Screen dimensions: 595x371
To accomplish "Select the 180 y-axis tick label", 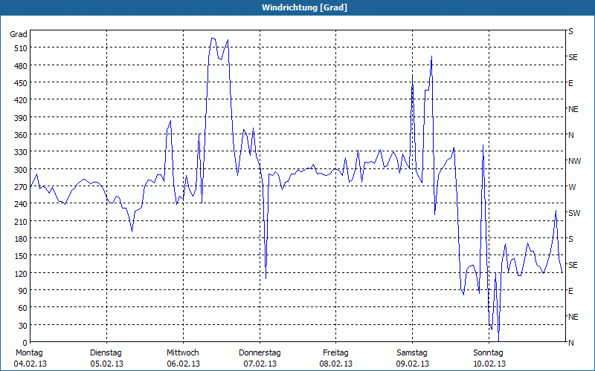I will tap(20, 239).
